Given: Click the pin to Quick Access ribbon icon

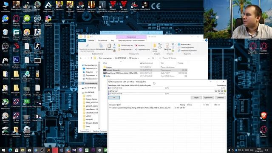Looking at the screenshot, I should [x=87, y=45].
